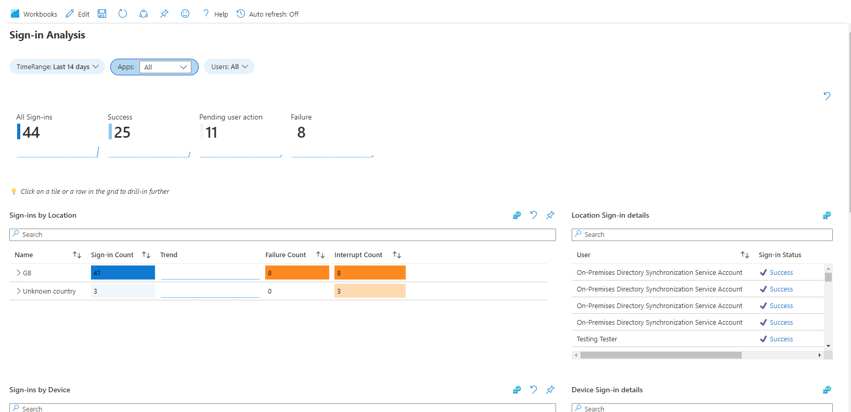Open Auto refresh settings
Image resolution: width=851 pixels, height=412 pixels.
pyautogui.click(x=268, y=14)
